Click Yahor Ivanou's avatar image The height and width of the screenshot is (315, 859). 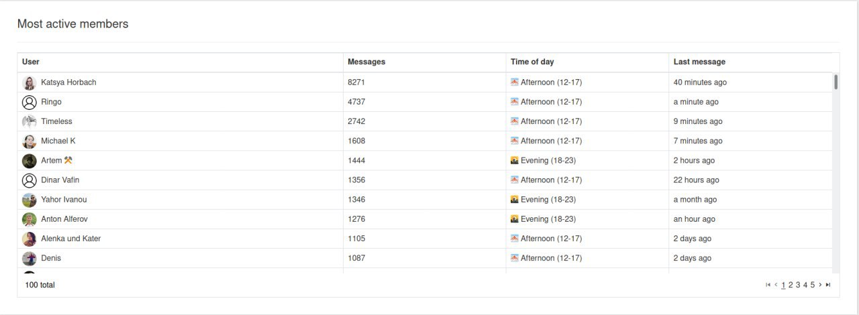pyautogui.click(x=30, y=200)
